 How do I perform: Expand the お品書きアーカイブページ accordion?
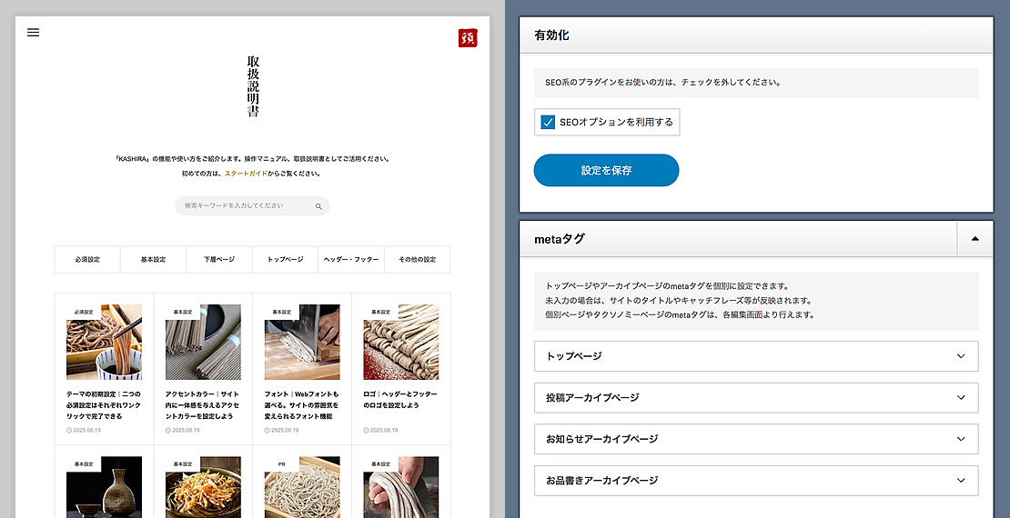[756, 480]
